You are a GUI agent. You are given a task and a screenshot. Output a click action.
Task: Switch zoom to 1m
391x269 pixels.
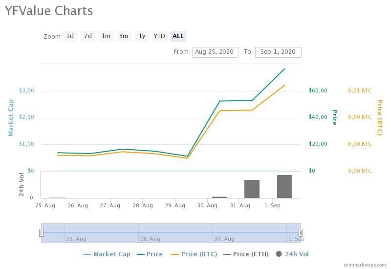(106, 36)
